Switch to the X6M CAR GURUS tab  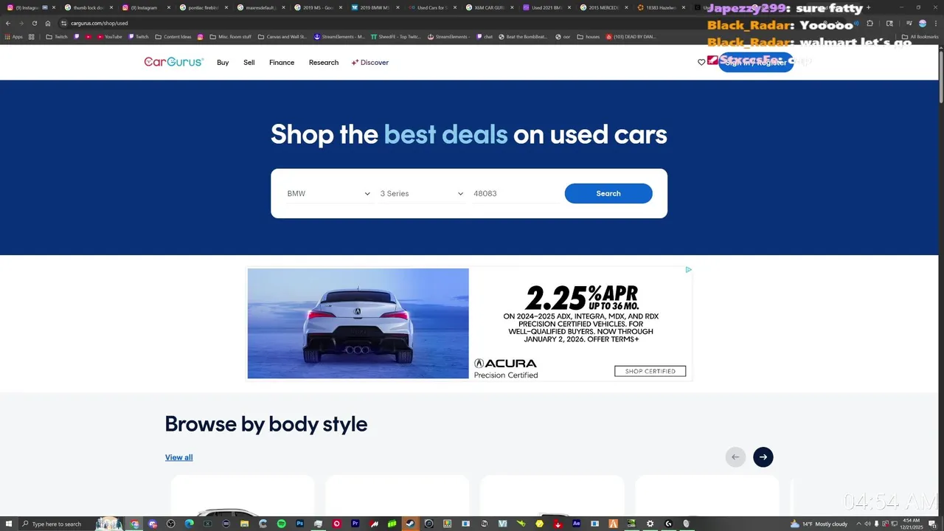pyautogui.click(x=488, y=7)
